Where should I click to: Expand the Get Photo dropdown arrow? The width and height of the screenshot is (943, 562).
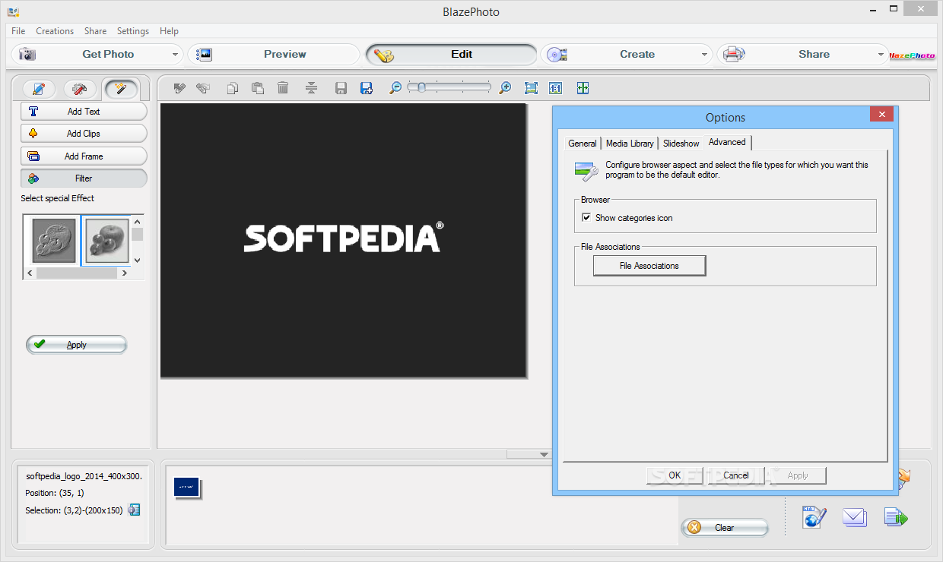pos(175,55)
